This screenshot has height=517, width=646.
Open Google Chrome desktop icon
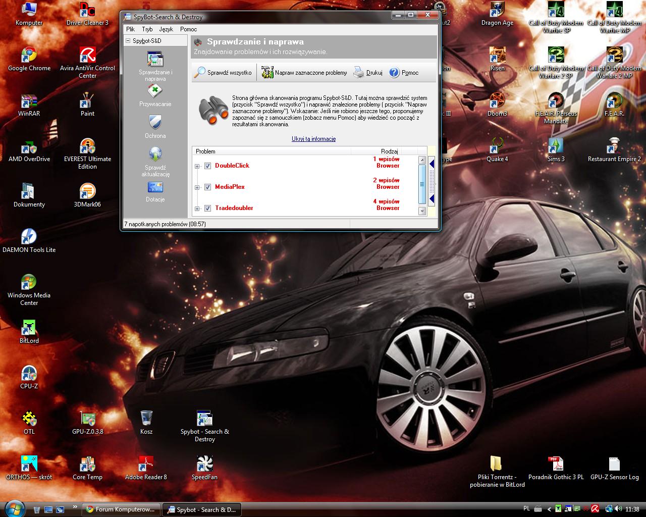pos(29,59)
